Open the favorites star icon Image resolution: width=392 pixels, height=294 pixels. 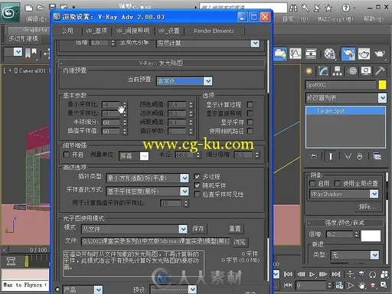(328, 8)
